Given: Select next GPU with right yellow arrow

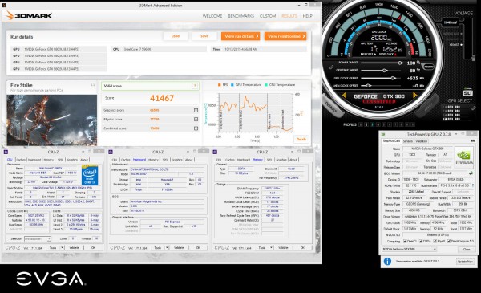Looking at the screenshot, I should click(x=416, y=96).
